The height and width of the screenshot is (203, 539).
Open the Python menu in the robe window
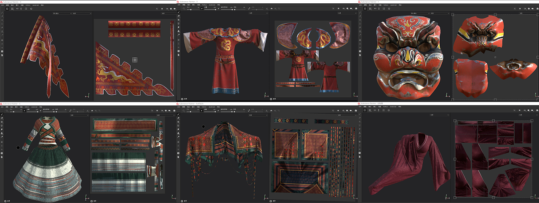[204, 5]
